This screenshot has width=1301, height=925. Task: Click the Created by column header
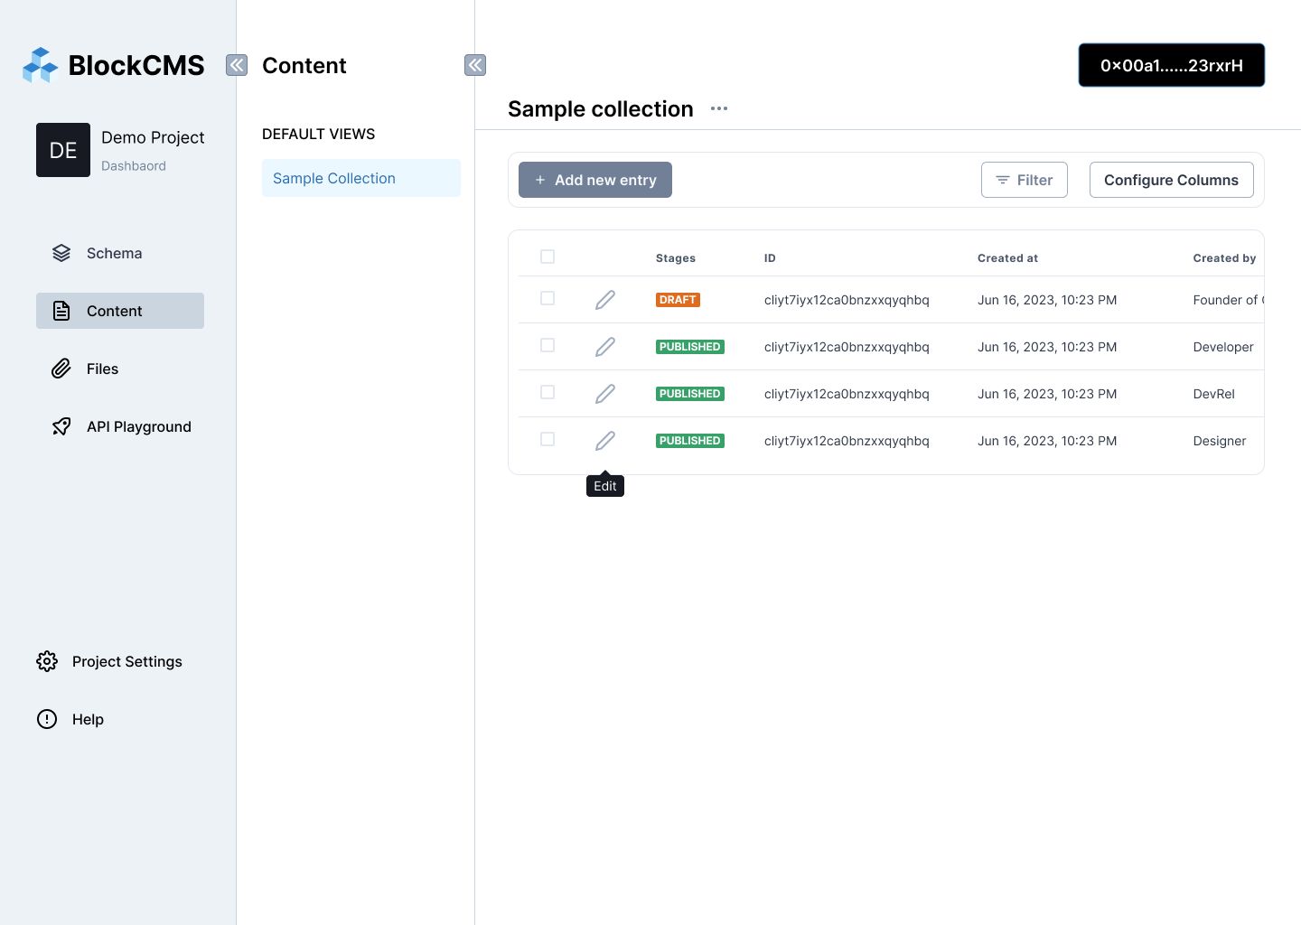coord(1224,258)
